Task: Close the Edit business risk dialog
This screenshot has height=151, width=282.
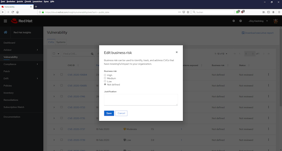Action: (177, 52)
